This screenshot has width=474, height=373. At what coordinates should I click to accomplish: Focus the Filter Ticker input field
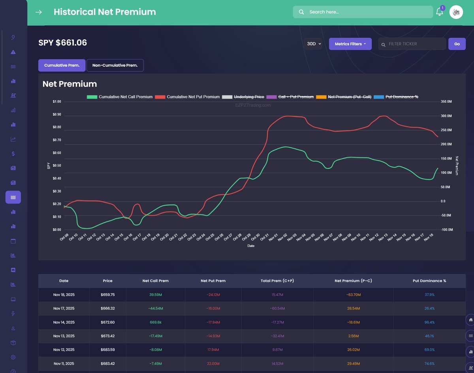412,44
